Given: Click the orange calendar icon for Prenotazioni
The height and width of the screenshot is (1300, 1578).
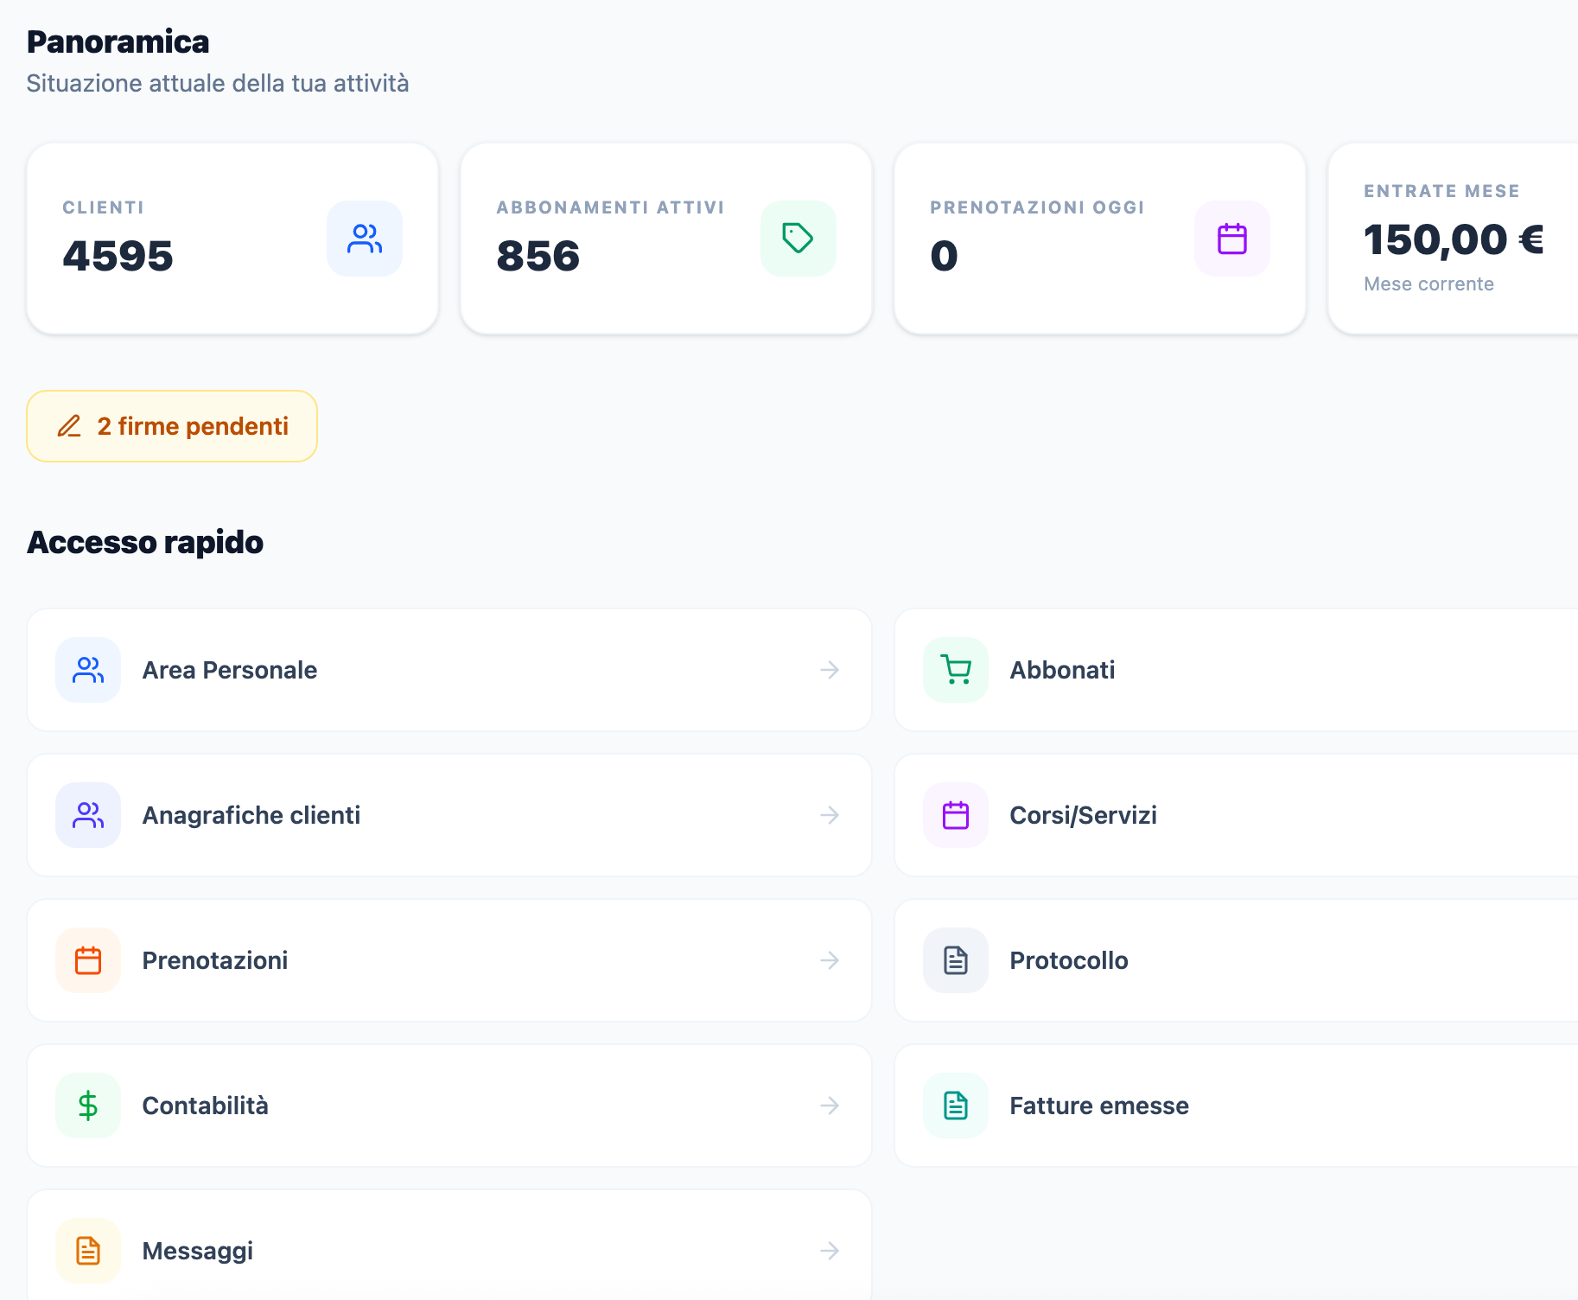Looking at the screenshot, I should click(x=87, y=959).
